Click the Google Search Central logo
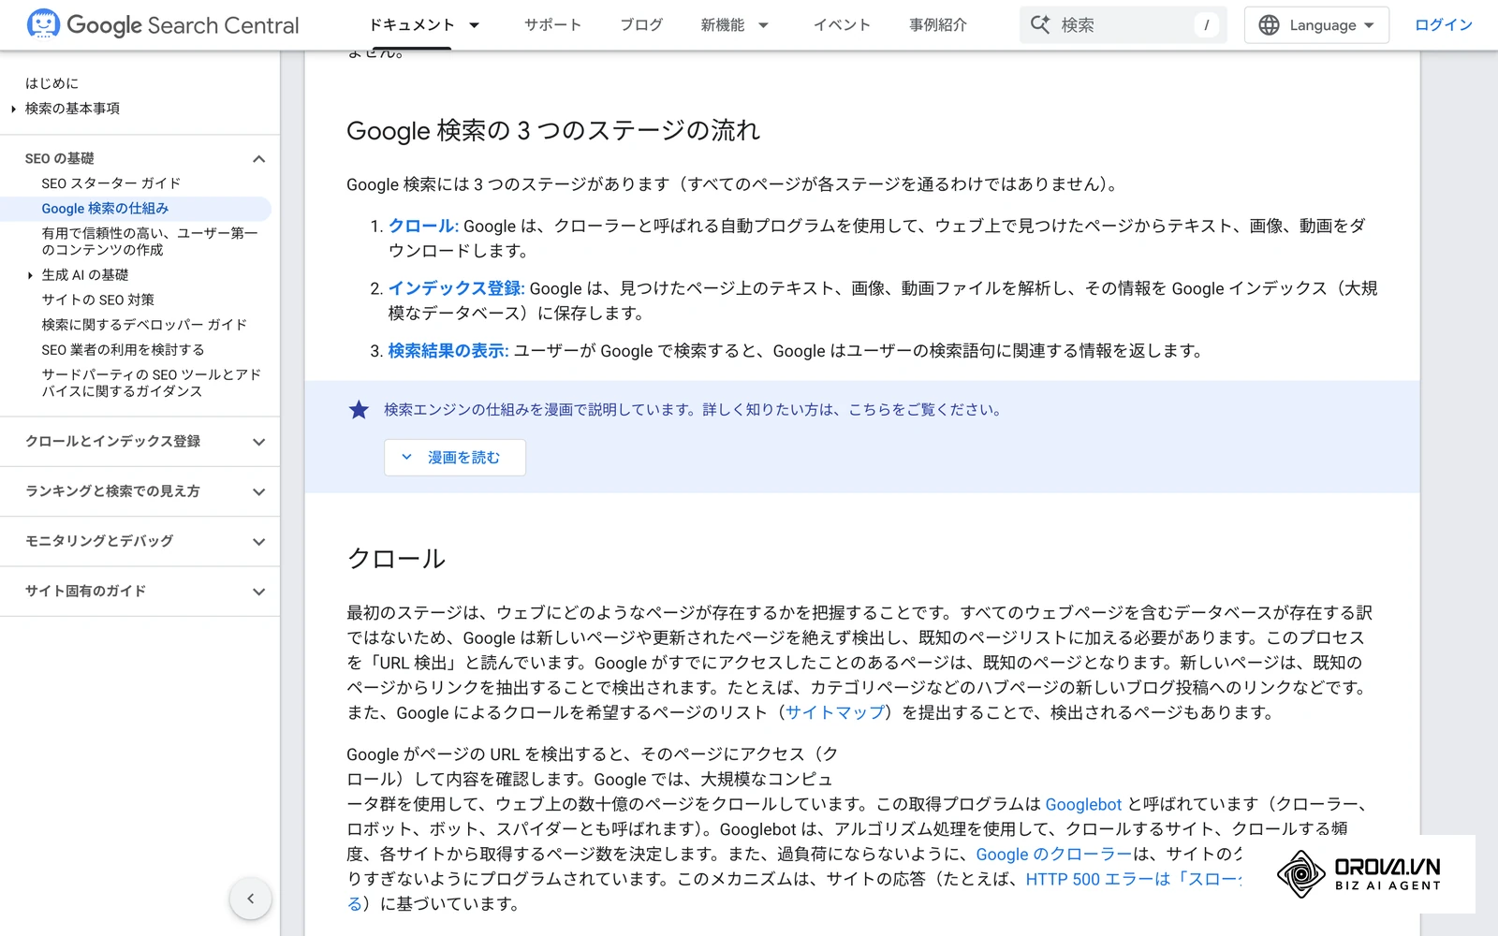 pyautogui.click(x=163, y=25)
